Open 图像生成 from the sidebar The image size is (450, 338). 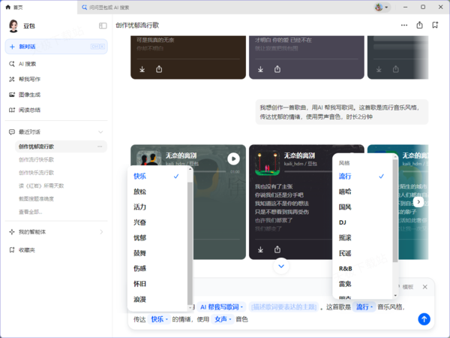coord(30,95)
